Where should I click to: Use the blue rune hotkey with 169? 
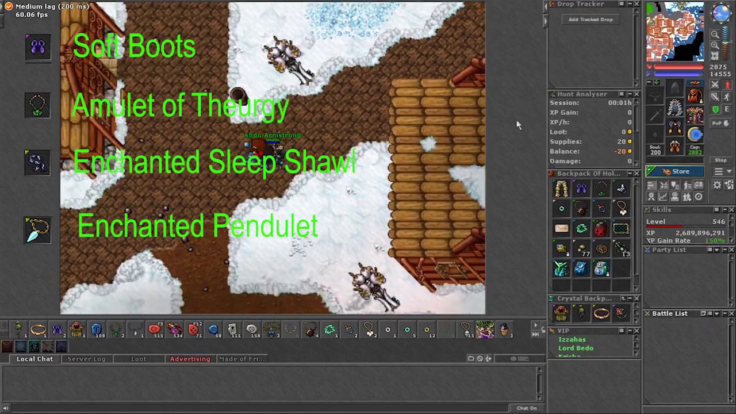pos(96,330)
